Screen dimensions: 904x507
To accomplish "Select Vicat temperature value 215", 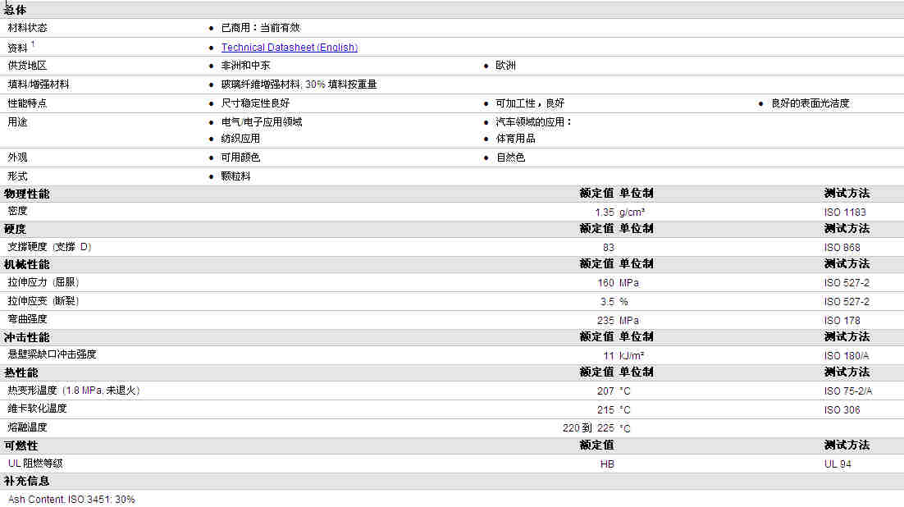I will click(x=605, y=410).
